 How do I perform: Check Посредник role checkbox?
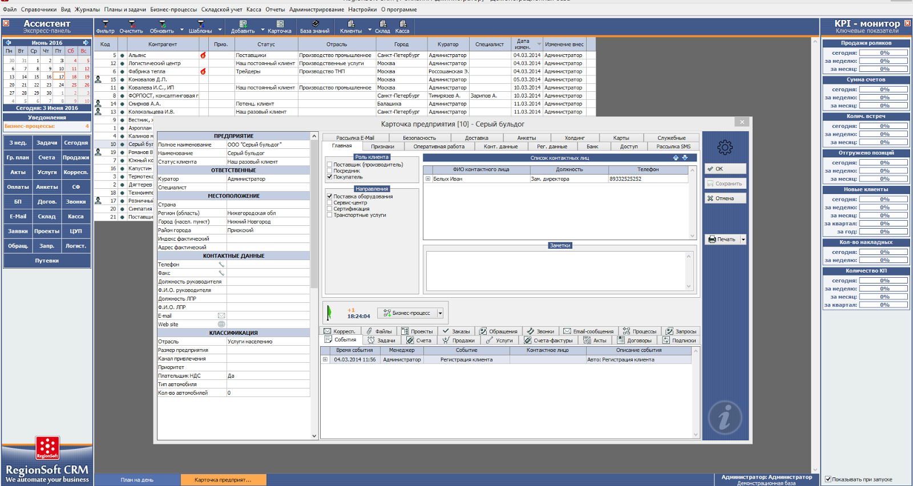[330, 171]
